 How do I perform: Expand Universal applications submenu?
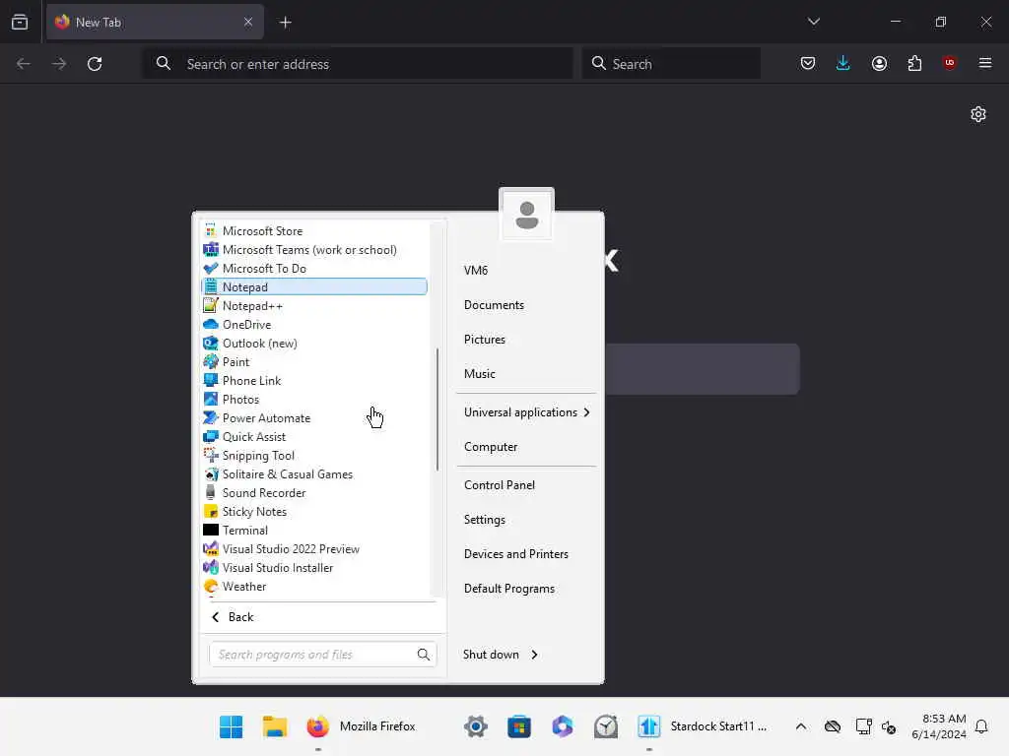coord(526,412)
